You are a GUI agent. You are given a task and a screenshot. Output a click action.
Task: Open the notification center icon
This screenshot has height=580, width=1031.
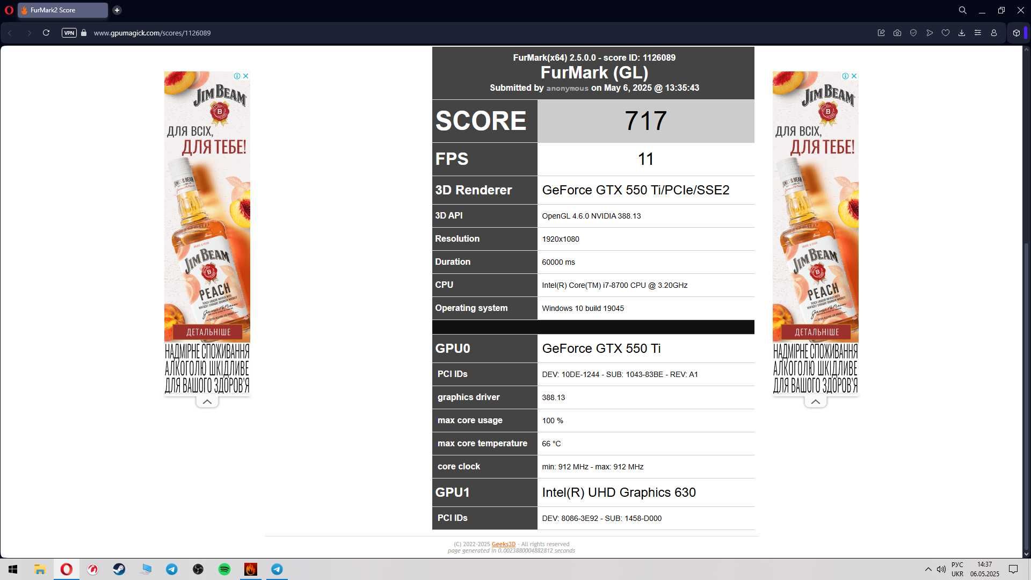[x=1013, y=569]
